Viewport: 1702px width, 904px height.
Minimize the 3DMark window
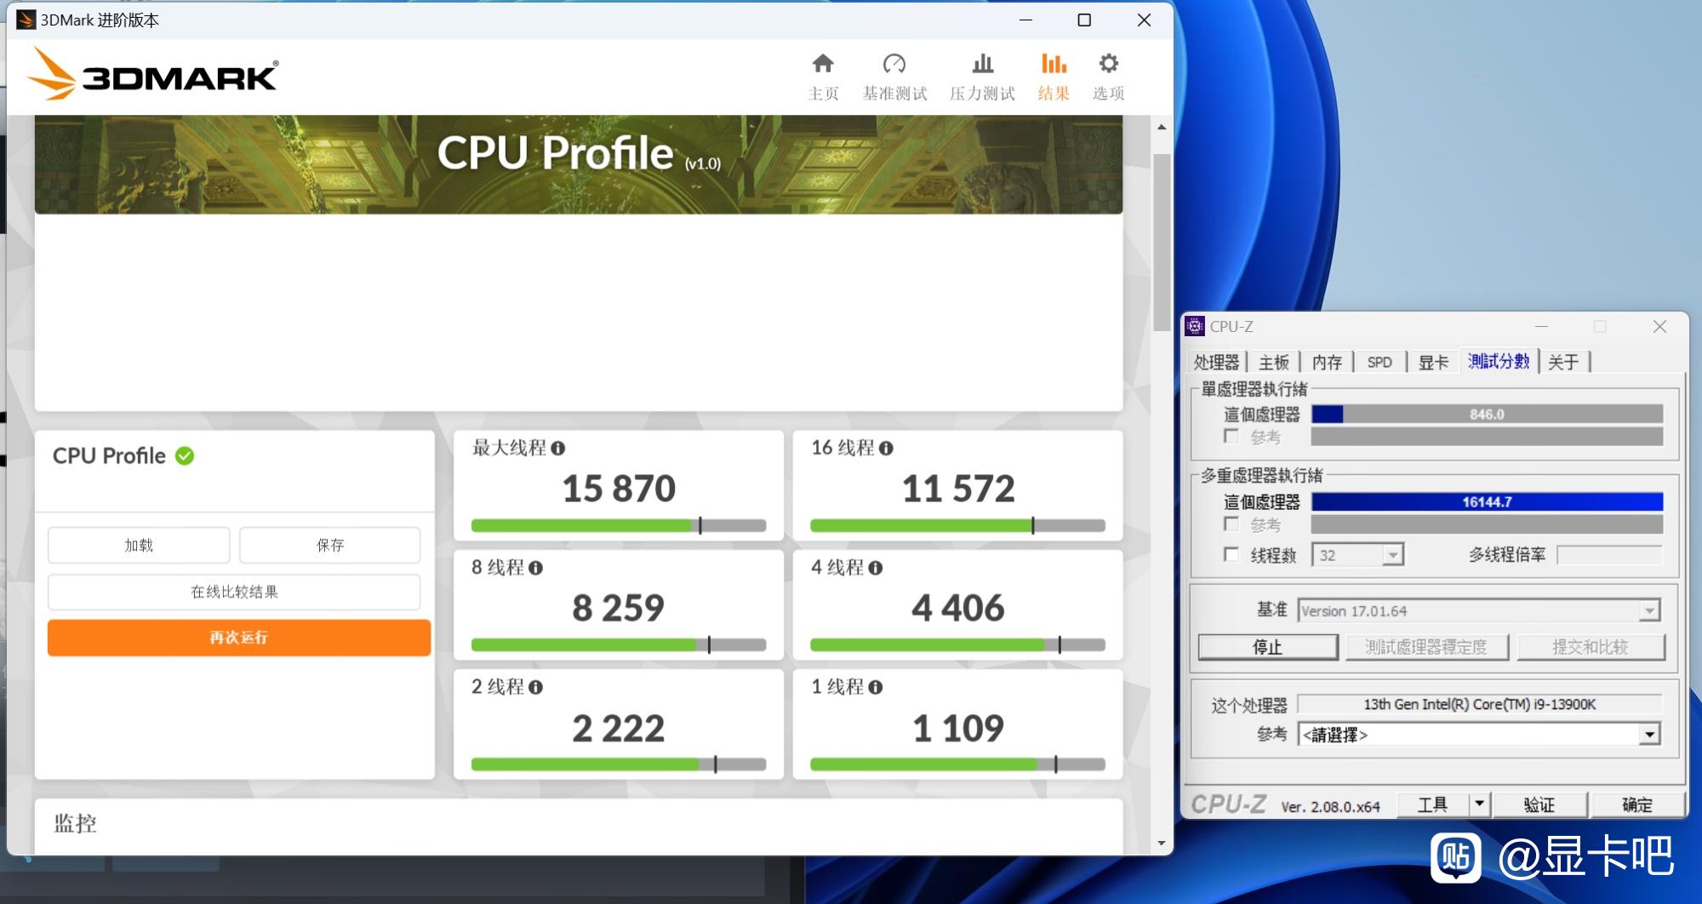1025,20
